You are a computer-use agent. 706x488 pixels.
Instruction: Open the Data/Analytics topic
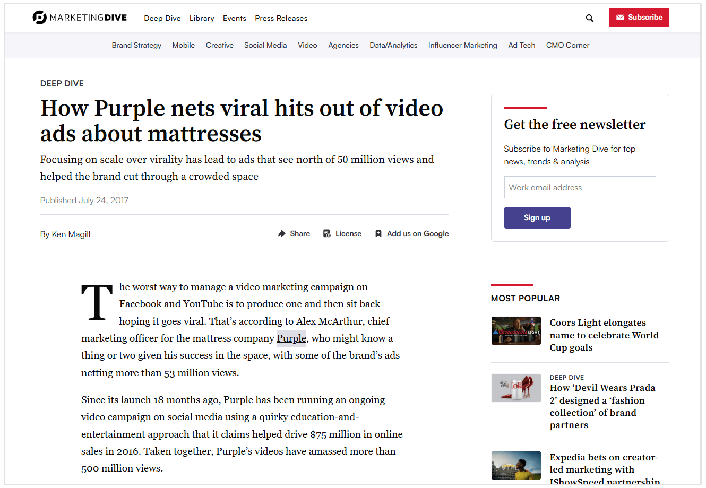393,45
